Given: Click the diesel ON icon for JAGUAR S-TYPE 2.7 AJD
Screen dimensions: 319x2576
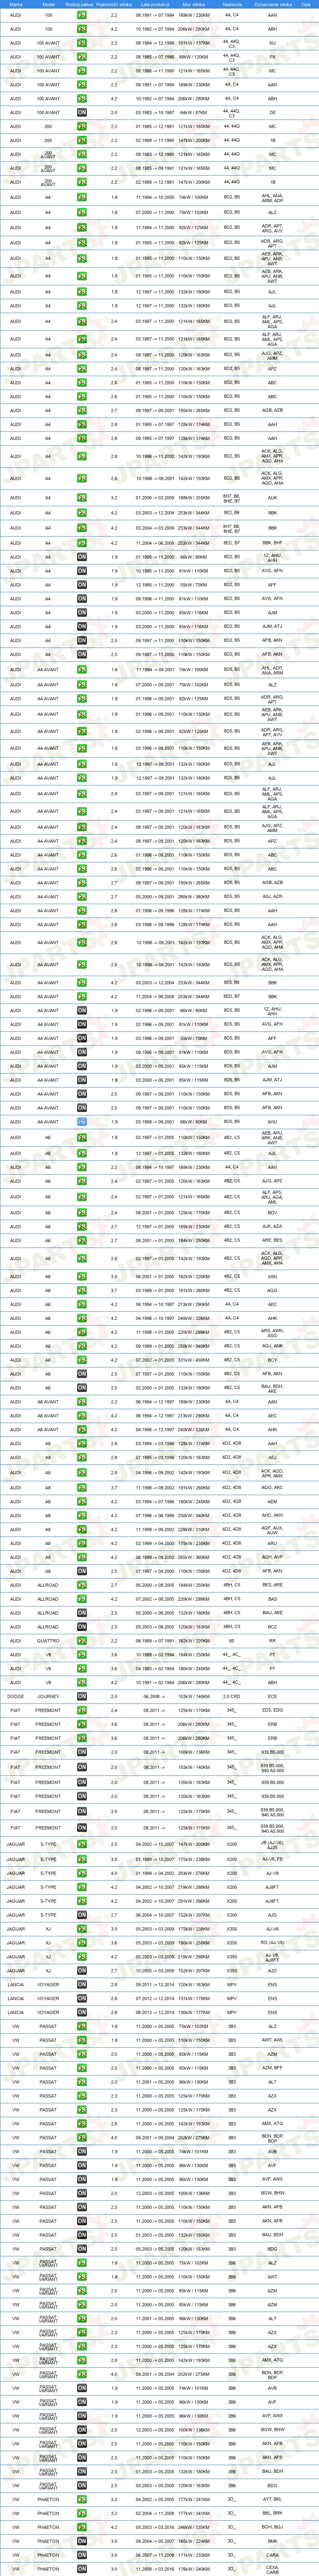Looking at the screenshot, I should click(x=82, y=1916).
